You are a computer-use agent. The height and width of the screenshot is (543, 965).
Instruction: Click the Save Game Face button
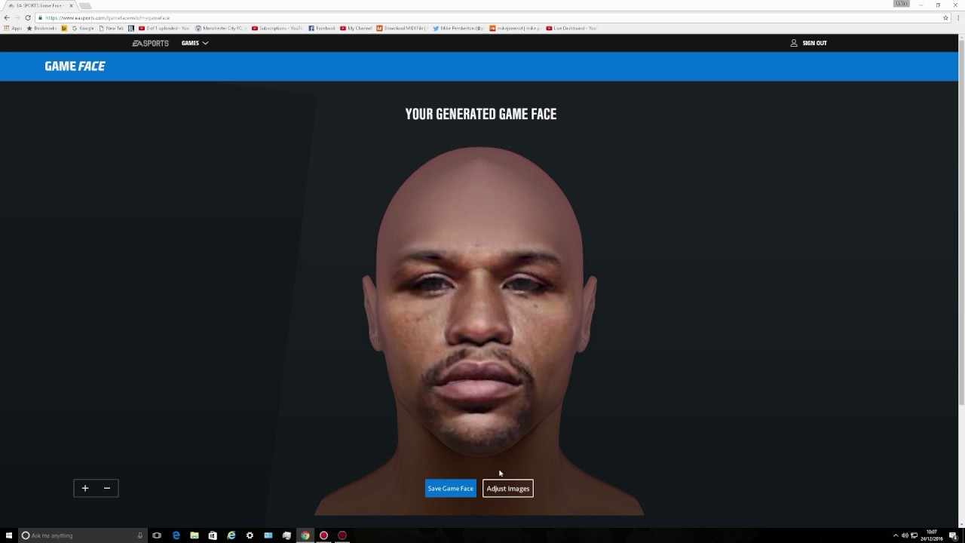[450, 489]
